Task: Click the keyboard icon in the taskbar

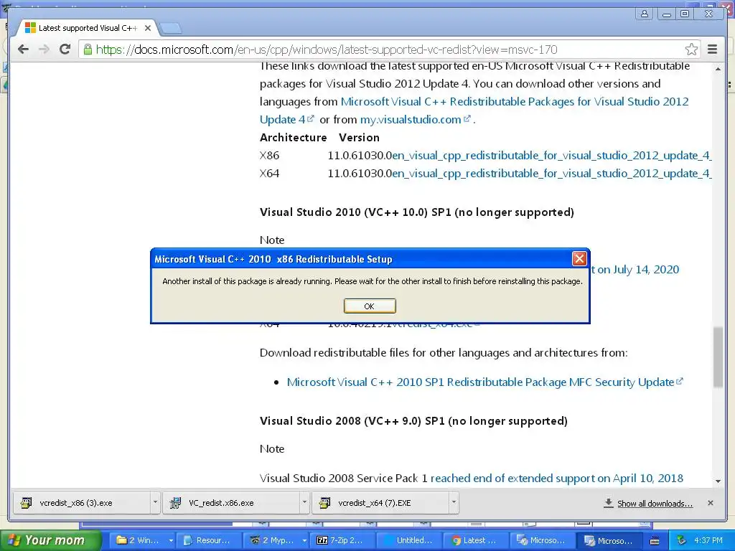Action: click(x=655, y=541)
